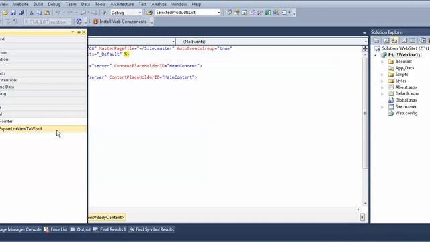Open the Team menu
Viewport: 430px width, 242px height.
71,5
